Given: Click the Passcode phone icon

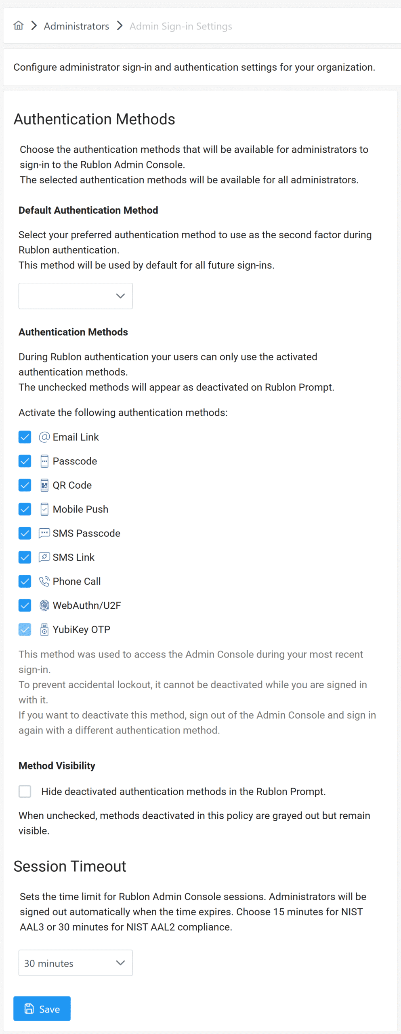Looking at the screenshot, I should click(44, 461).
